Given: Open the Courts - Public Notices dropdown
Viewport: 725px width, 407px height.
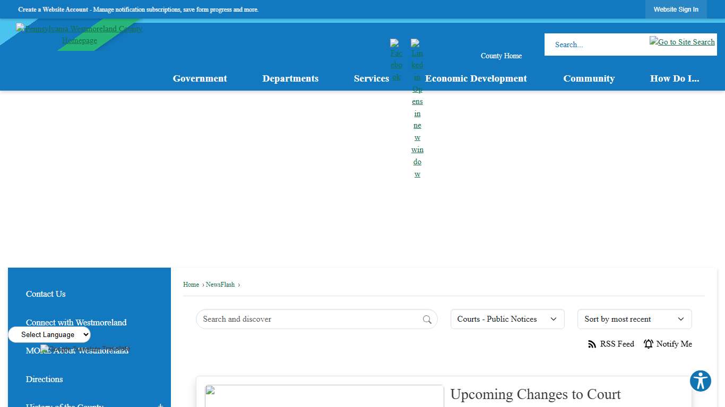Looking at the screenshot, I should coord(507,319).
